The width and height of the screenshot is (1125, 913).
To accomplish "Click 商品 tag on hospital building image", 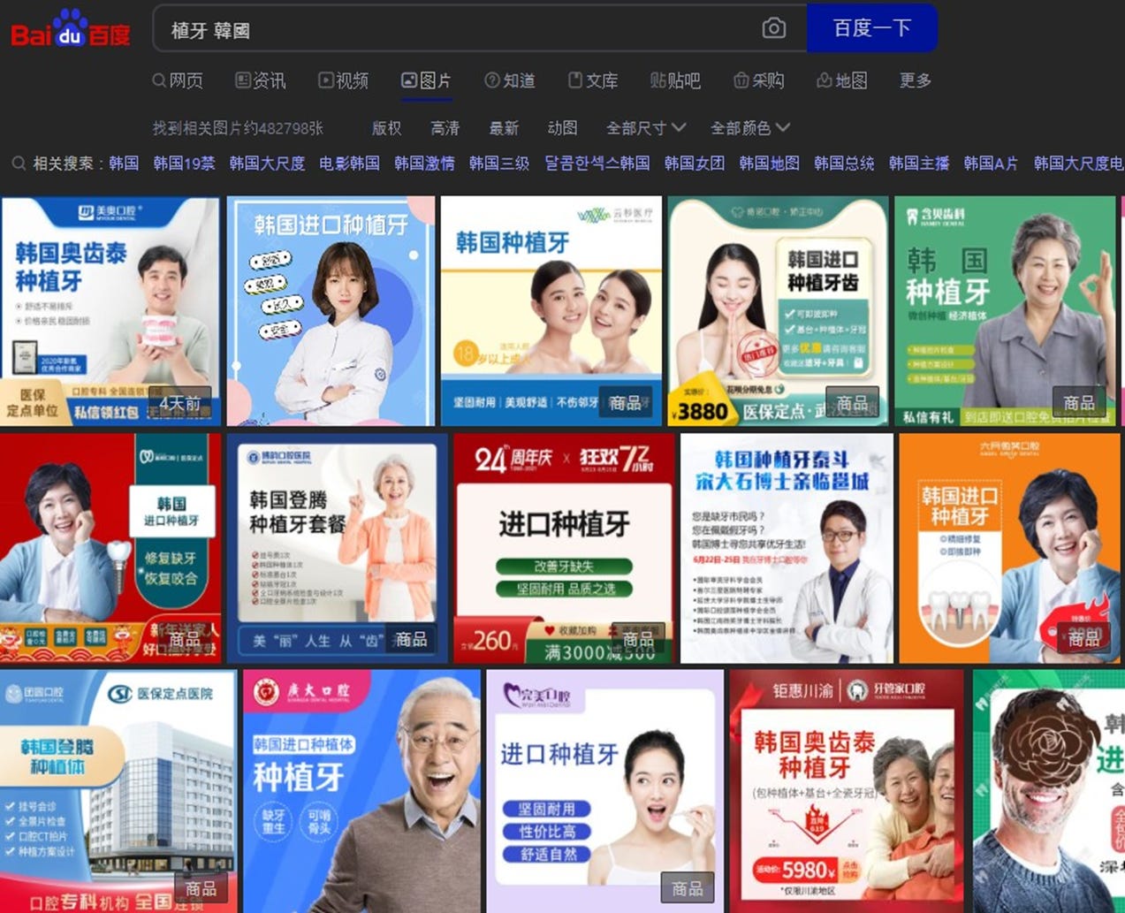I will coord(201,888).
